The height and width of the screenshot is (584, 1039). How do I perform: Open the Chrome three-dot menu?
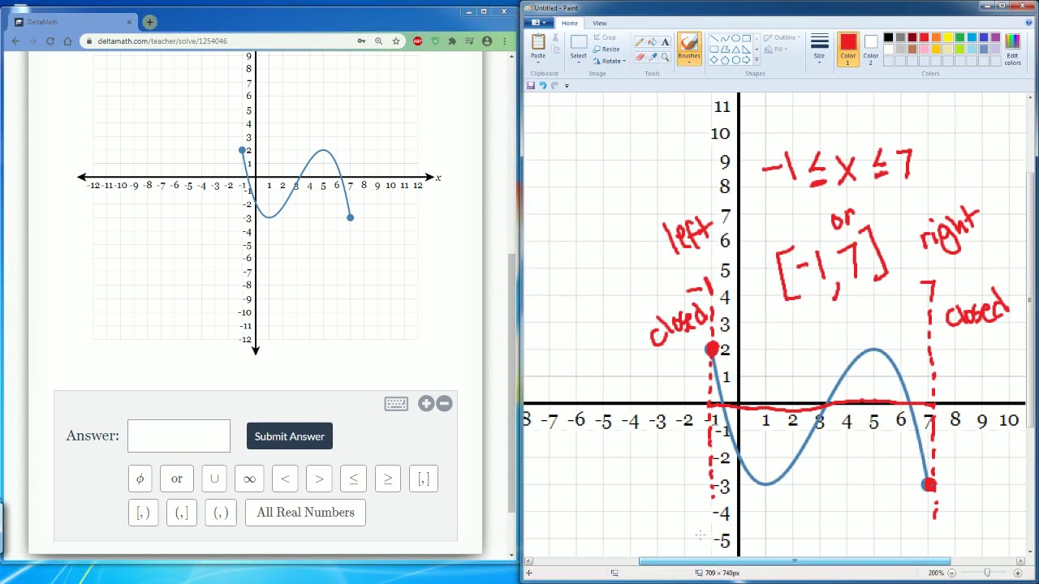503,41
